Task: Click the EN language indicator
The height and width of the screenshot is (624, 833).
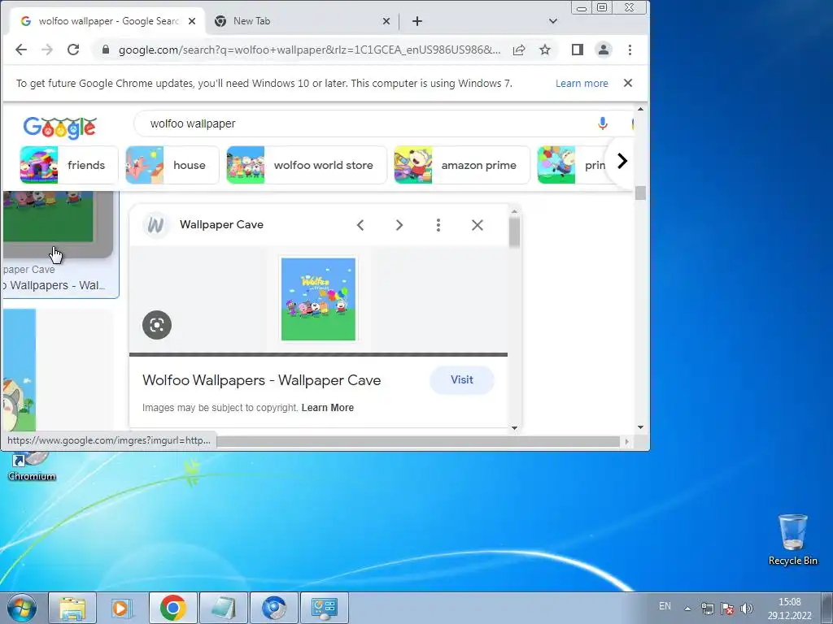Action: coord(665,606)
